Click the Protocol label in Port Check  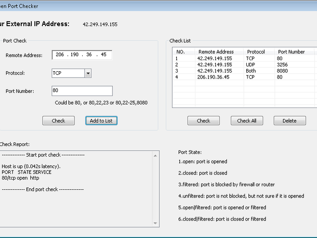(x=15, y=73)
